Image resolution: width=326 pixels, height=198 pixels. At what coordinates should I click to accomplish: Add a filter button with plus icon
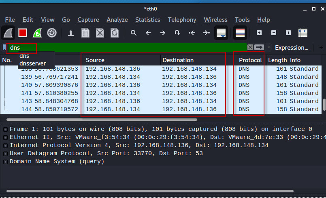pyautogui.click(x=321, y=48)
